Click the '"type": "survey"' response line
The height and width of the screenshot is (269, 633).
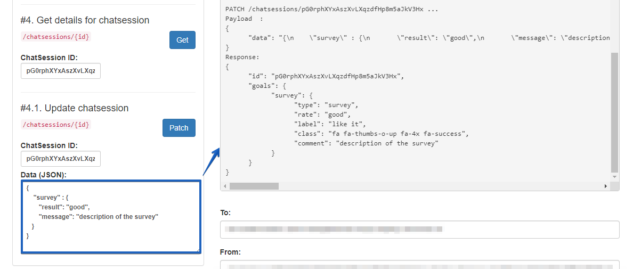[326, 105]
